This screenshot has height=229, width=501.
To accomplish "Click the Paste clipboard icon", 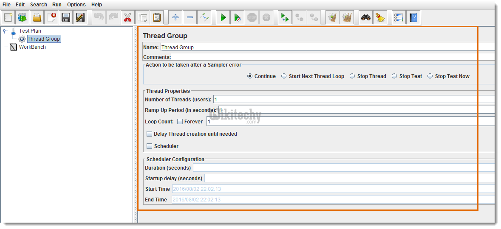I will pos(157,17).
